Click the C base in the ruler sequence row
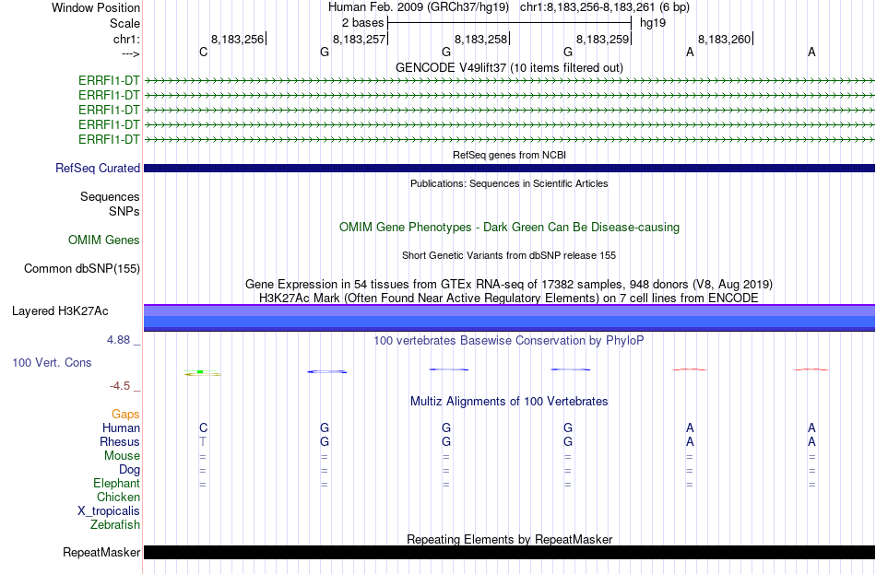 204,52
